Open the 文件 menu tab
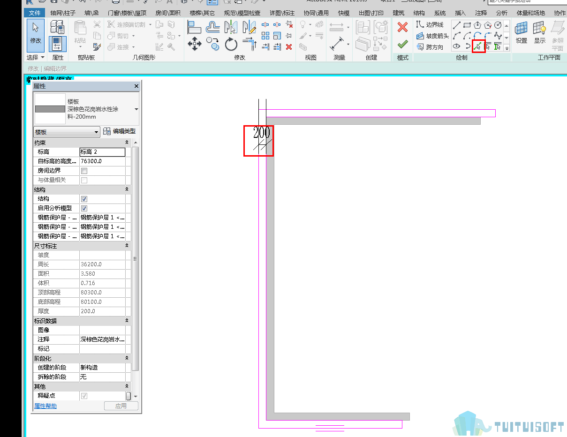Screen dimensions: 567x437 pyautogui.click(x=35, y=13)
